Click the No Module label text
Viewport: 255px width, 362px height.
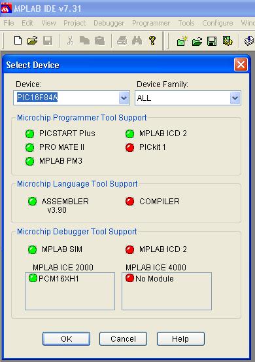click(x=154, y=279)
